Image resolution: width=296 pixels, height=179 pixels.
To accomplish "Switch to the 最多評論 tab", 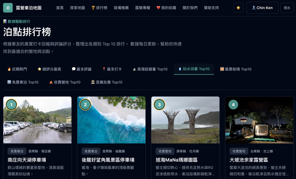I will pos(82,69).
